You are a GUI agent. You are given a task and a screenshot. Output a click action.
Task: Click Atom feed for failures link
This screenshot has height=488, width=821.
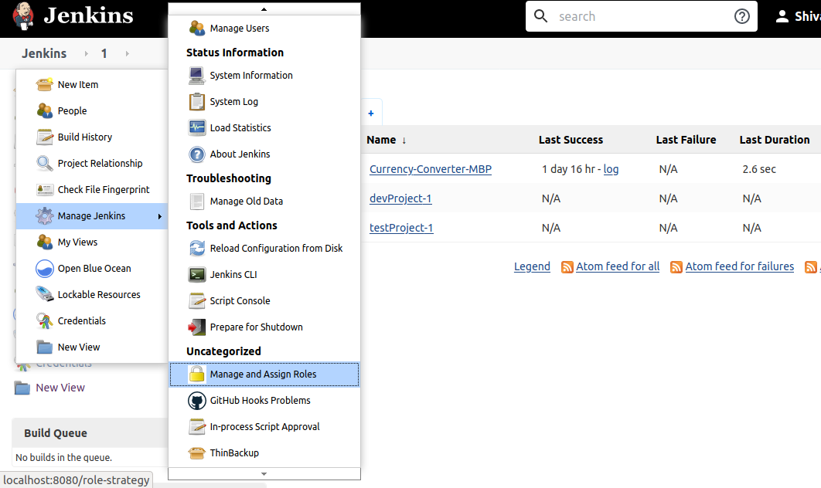739,266
